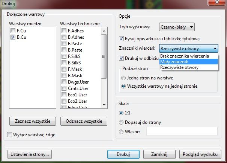
Task: Click the technical layers scrollbar thumb
Action: coord(104,56)
